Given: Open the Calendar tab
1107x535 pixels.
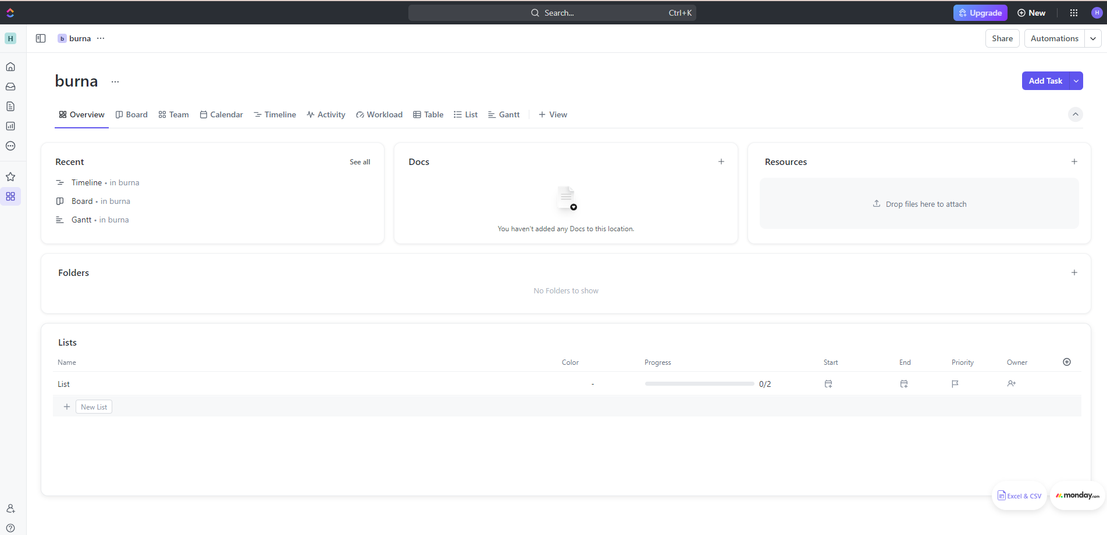Looking at the screenshot, I should pos(221,114).
